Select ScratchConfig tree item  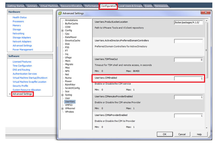(72, 88)
